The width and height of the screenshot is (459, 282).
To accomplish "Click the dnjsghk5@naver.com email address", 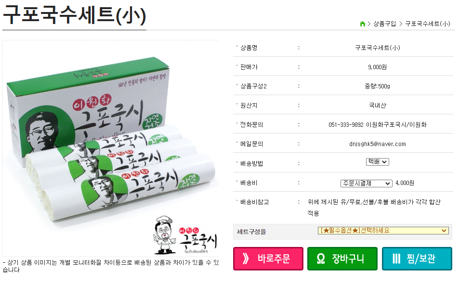I will 377,144.
